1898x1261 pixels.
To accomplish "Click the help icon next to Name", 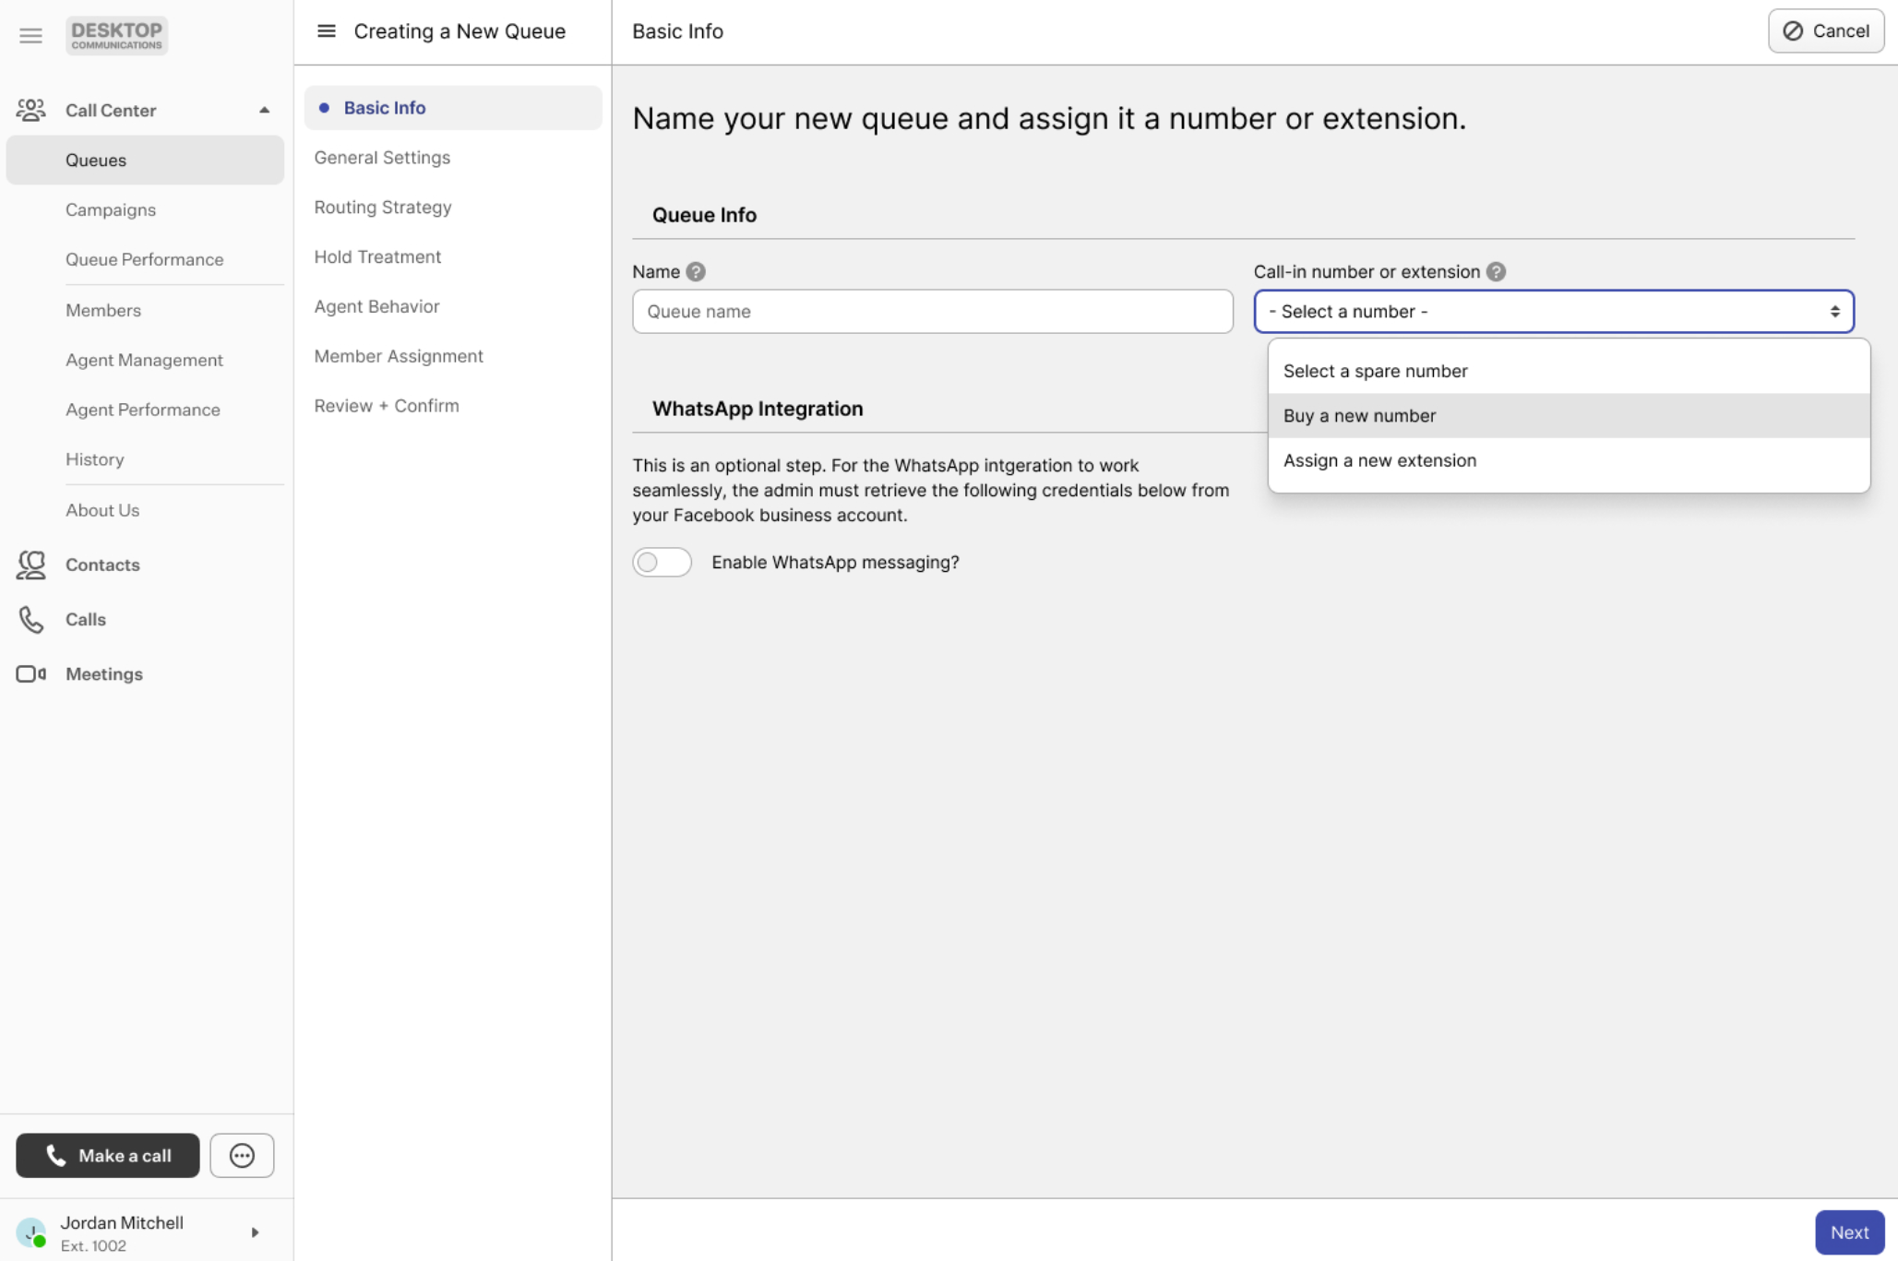I will pyautogui.click(x=696, y=272).
